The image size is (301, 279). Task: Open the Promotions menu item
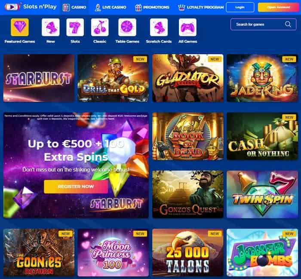point(152,7)
